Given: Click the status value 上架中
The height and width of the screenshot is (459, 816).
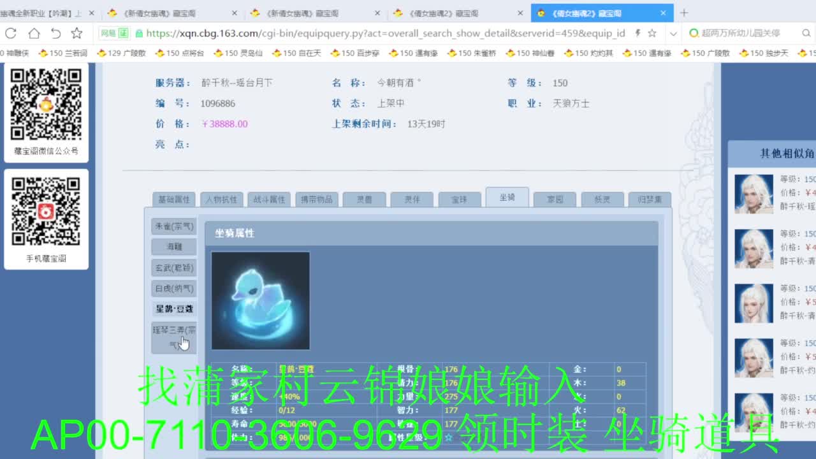Looking at the screenshot, I should pyautogui.click(x=391, y=103).
